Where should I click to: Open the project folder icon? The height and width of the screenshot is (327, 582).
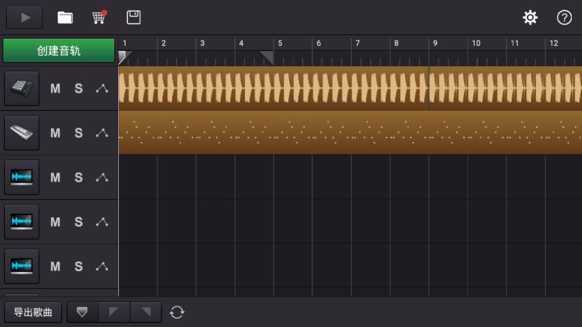pyautogui.click(x=65, y=17)
